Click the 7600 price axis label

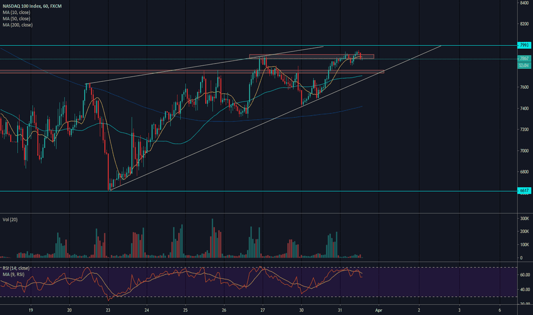coord(524,87)
